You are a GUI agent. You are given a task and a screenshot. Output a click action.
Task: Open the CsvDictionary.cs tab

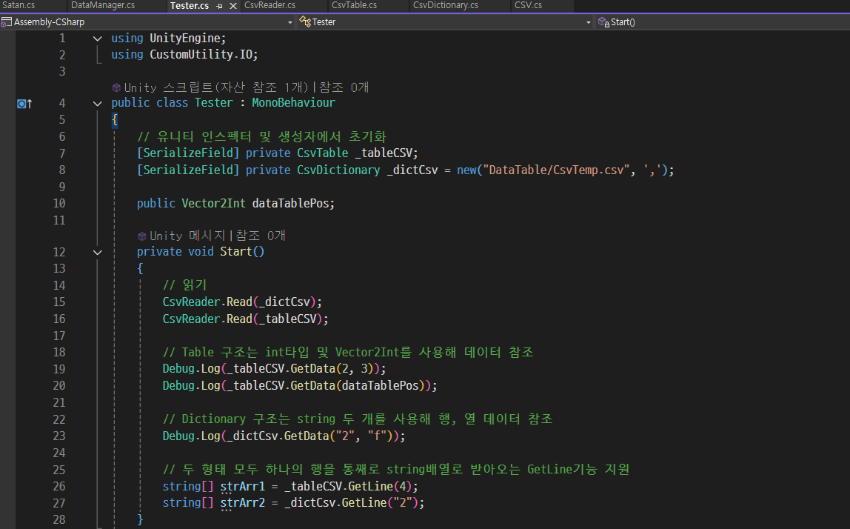(446, 5)
